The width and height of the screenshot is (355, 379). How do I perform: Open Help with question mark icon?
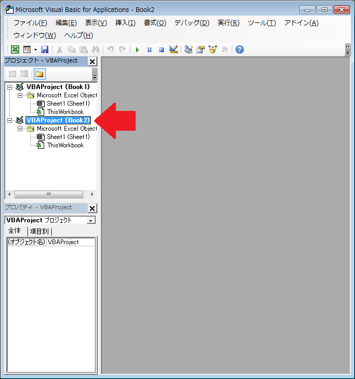[240, 49]
